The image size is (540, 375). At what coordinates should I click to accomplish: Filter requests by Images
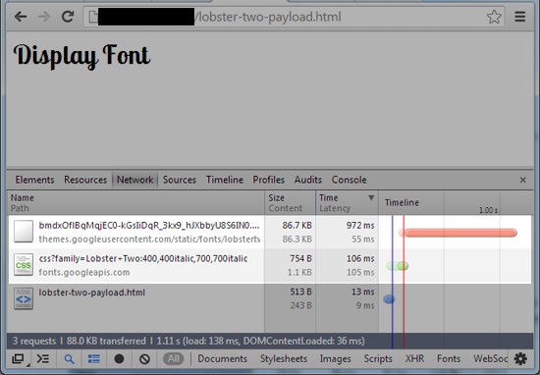coord(335,359)
